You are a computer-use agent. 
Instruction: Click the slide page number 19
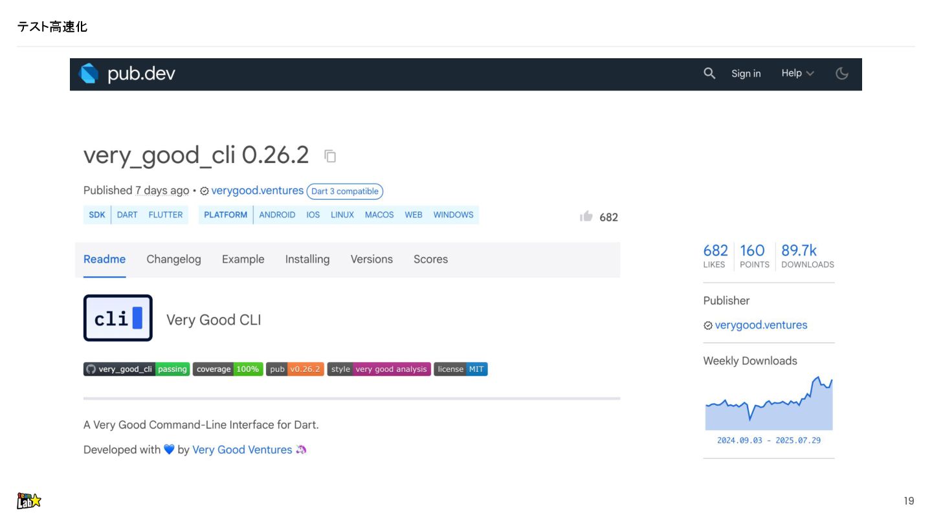click(x=909, y=501)
